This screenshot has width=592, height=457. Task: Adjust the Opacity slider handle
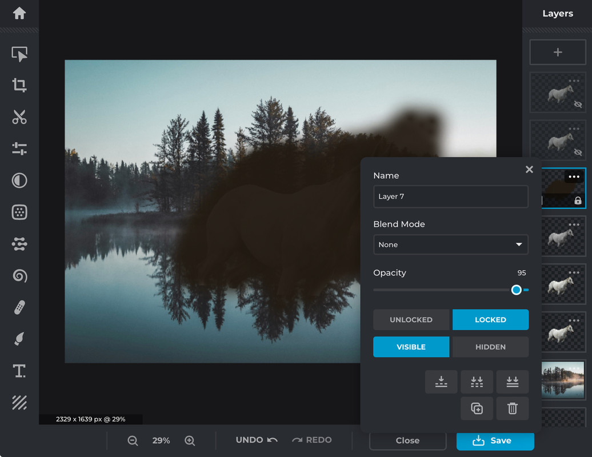point(516,290)
